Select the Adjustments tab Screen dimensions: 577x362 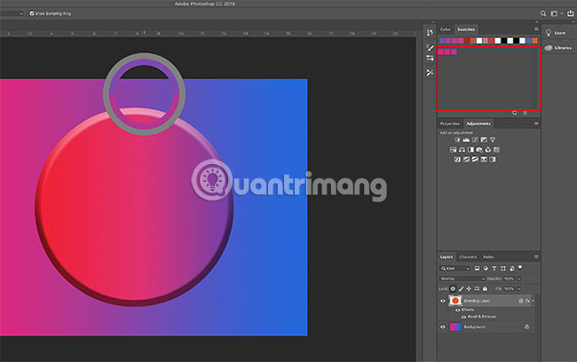point(478,123)
